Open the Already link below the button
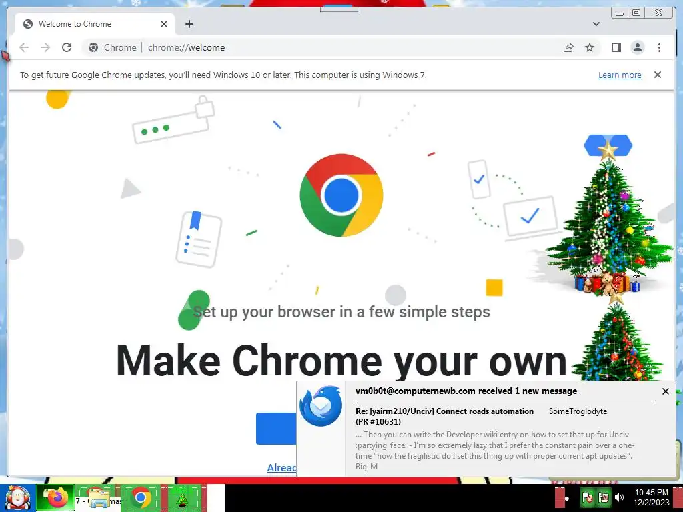The height and width of the screenshot is (512, 683). click(x=281, y=467)
